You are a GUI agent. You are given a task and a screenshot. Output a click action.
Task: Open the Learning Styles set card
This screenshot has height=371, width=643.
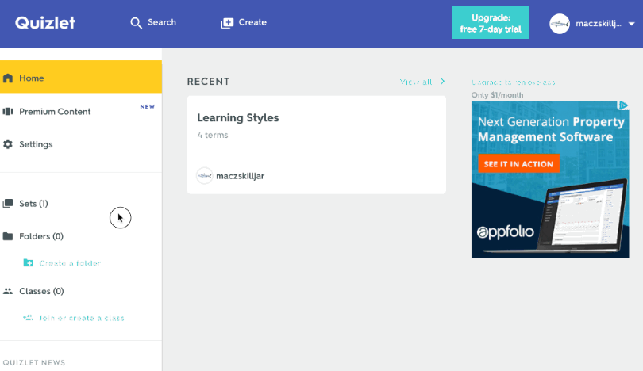pos(316,145)
